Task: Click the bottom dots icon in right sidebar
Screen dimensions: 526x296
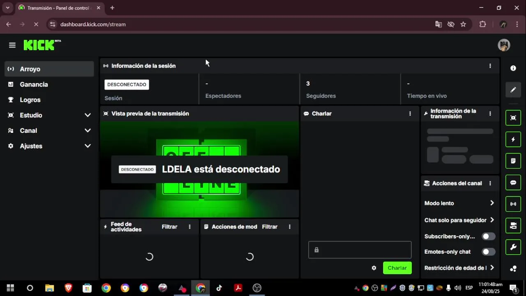Action: [x=513, y=269]
